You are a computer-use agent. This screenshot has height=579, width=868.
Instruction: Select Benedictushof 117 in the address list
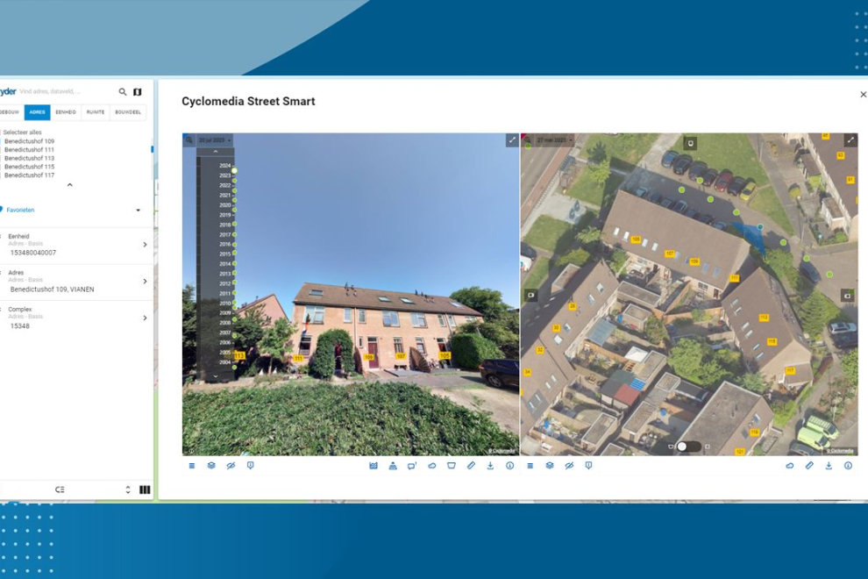click(x=29, y=175)
